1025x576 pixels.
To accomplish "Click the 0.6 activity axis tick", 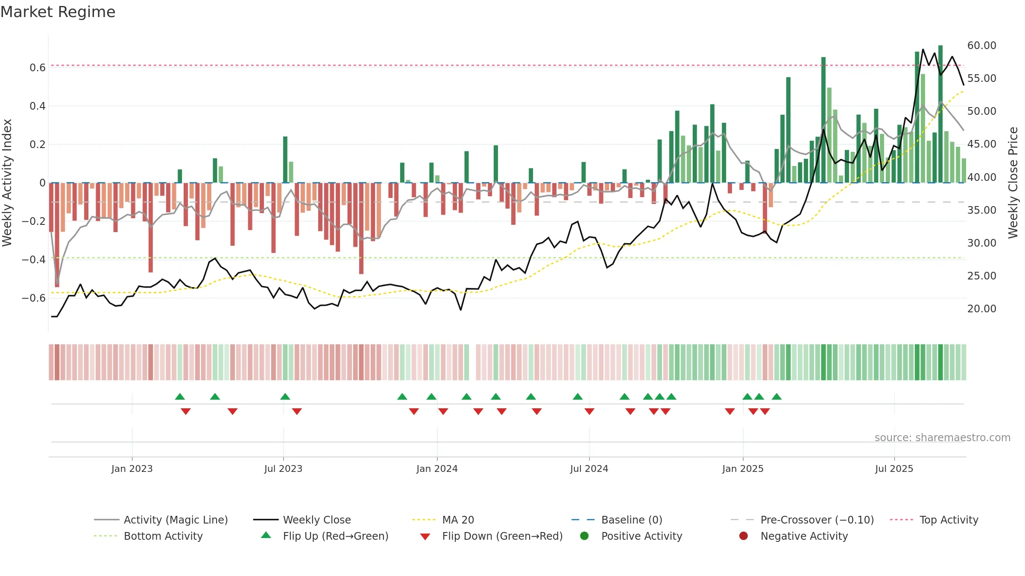I will [x=38, y=67].
